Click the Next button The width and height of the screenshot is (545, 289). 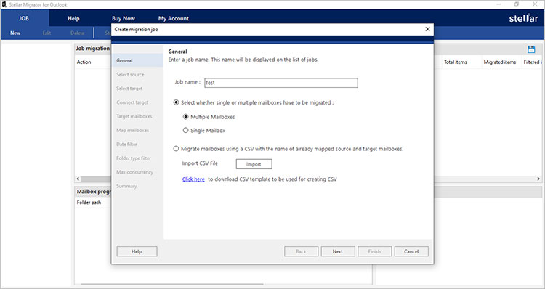[x=338, y=251]
